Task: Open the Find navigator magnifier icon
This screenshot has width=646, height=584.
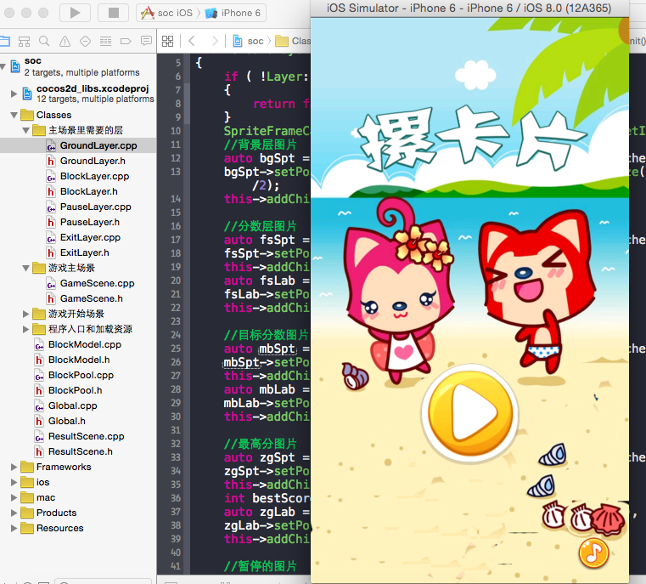Action: (x=44, y=42)
